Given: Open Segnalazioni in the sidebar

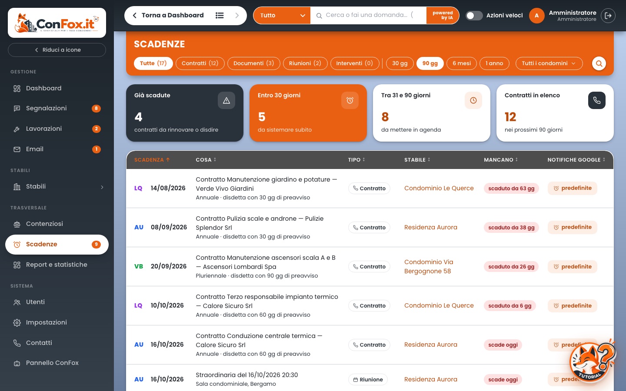Looking at the screenshot, I should point(57,108).
